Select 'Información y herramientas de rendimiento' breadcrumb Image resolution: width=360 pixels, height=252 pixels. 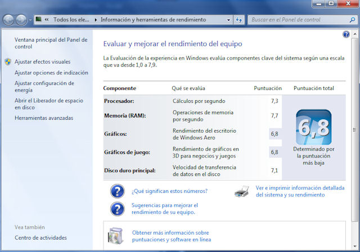[x=153, y=20]
